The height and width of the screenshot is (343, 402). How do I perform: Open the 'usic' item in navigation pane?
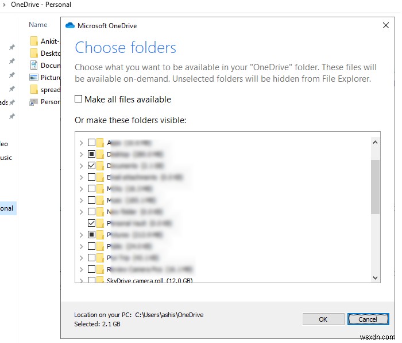(6, 158)
